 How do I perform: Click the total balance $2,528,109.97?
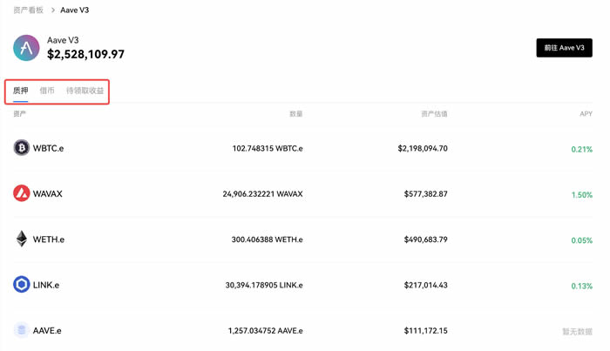85,55
